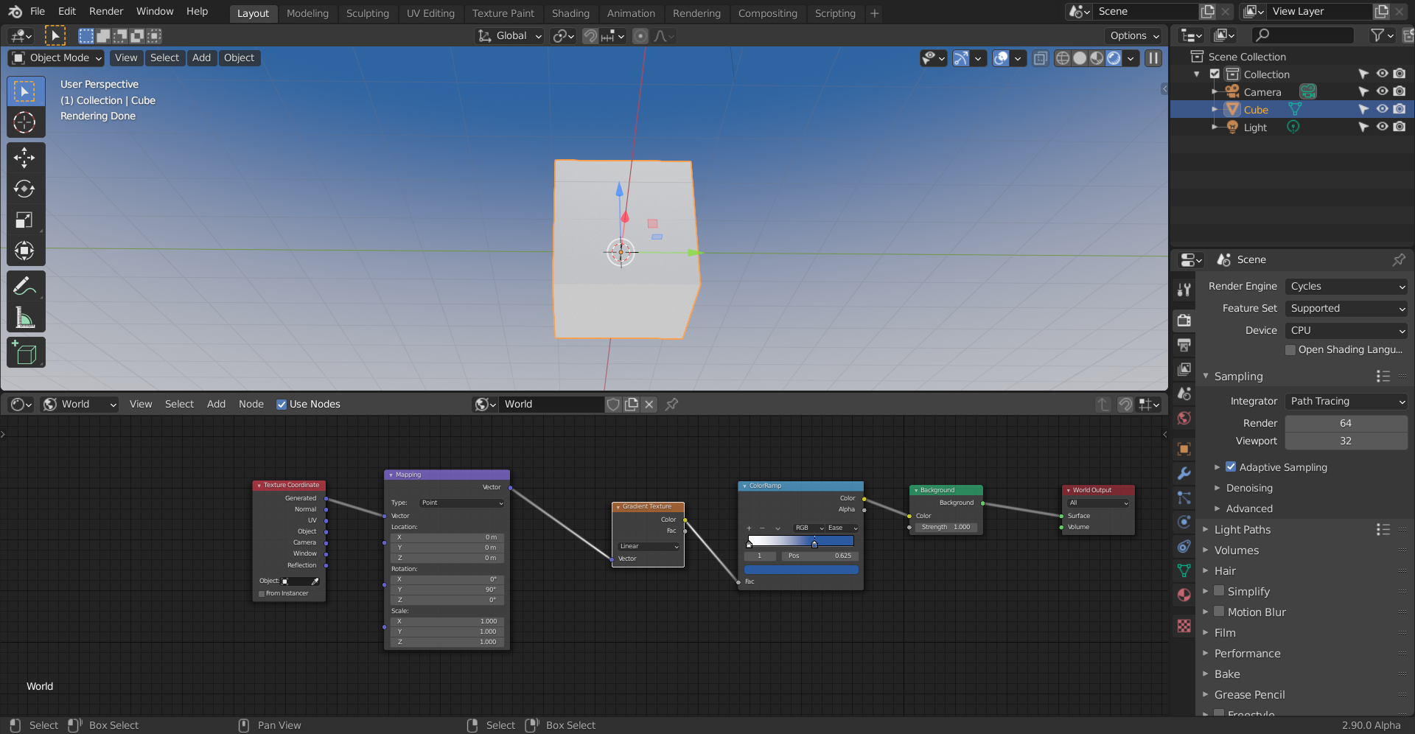Activate the Scale tool

pyautogui.click(x=24, y=220)
